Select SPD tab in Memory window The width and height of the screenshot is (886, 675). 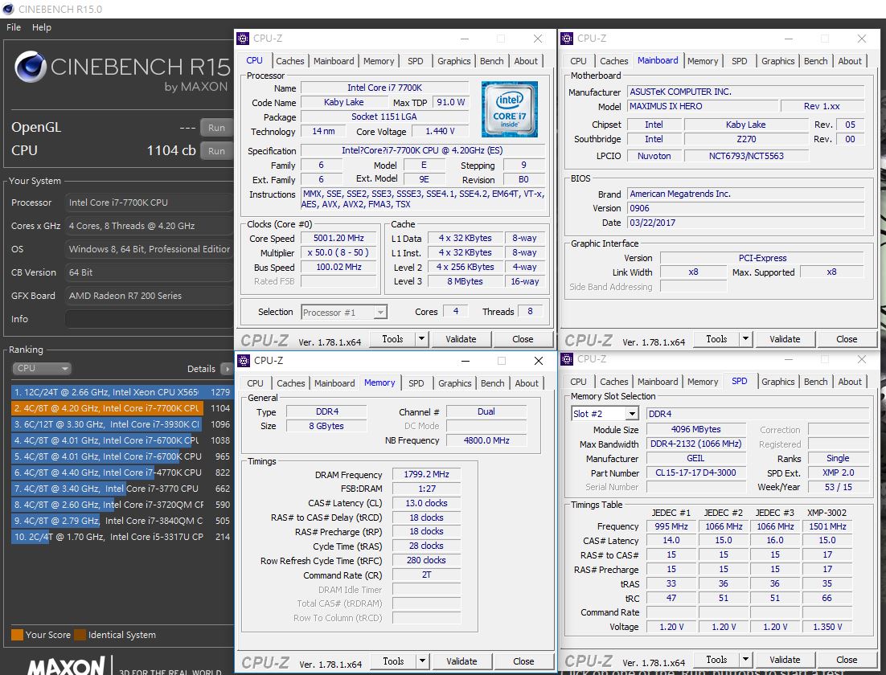(416, 383)
